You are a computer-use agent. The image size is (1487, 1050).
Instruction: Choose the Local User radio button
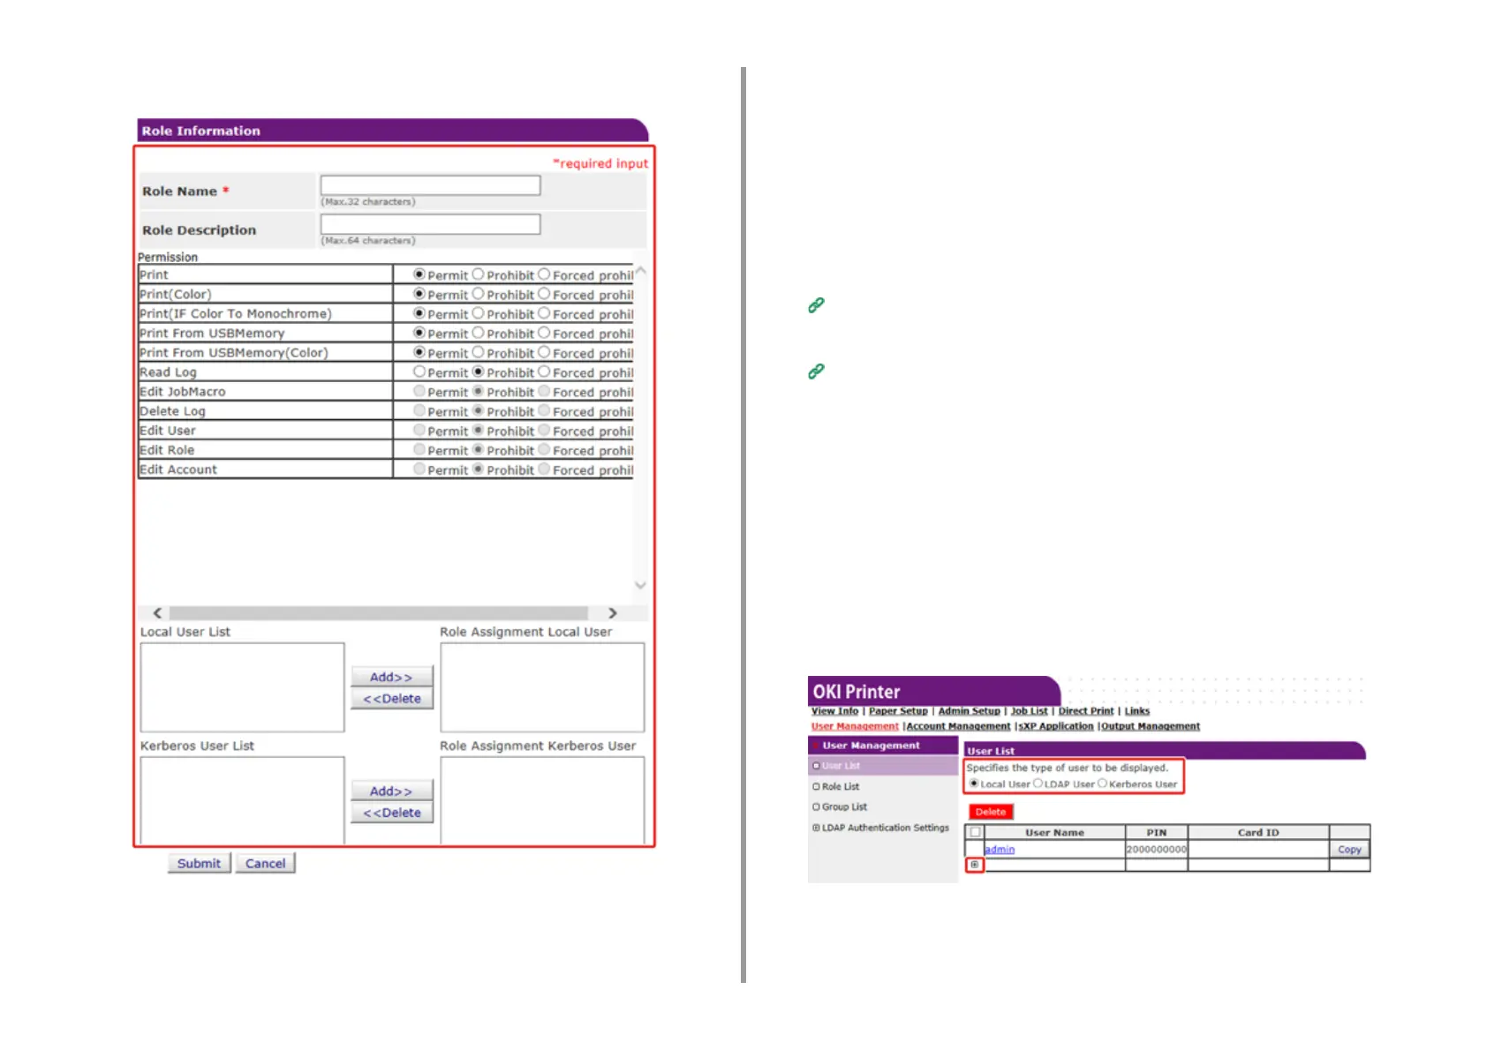(x=974, y=784)
